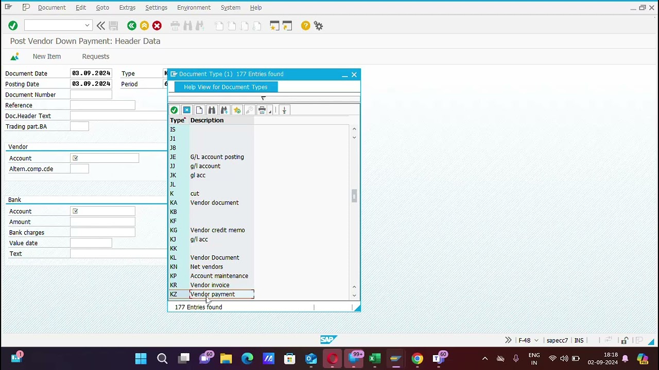Select KA Vendor document row

tap(212, 202)
